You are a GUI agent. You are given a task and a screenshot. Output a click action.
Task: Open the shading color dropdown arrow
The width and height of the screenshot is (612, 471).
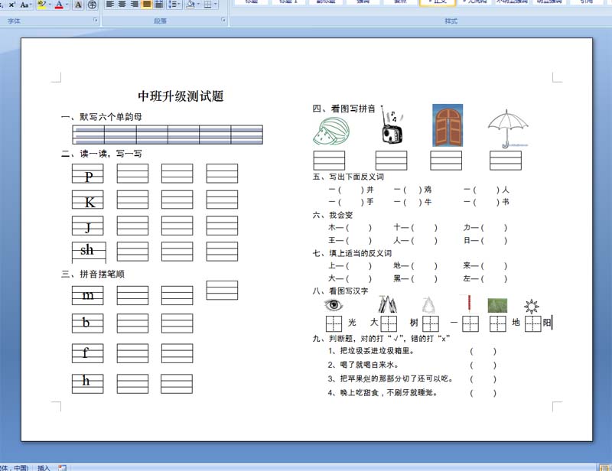pyautogui.click(x=198, y=4)
